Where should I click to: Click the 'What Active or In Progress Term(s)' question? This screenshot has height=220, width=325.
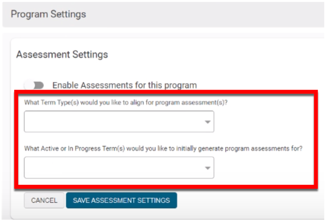[x=163, y=149]
